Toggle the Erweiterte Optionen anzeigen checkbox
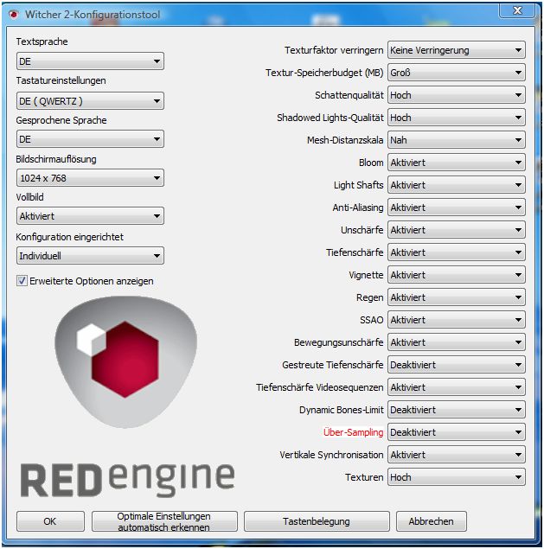This screenshot has height=549, width=544. 22,281
